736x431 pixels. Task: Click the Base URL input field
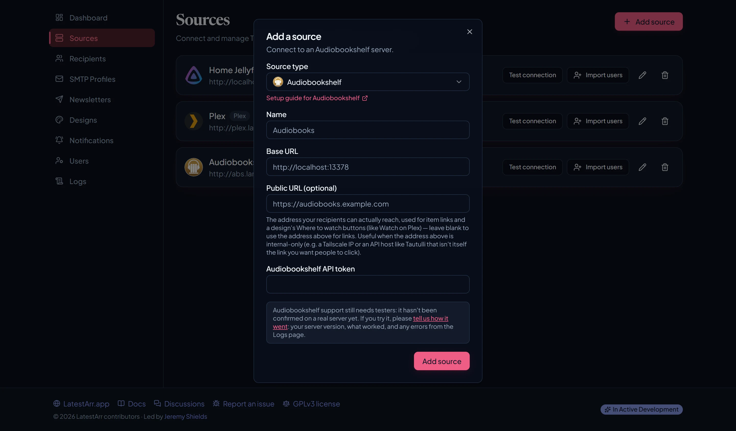pyautogui.click(x=368, y=167)
